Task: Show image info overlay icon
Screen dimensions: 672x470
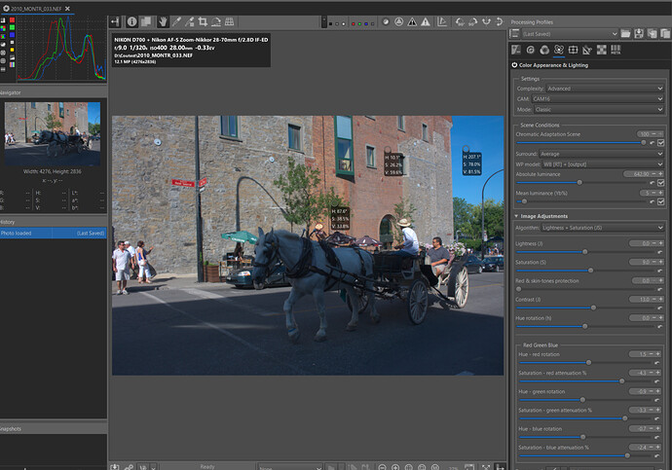Action: [131, 20]
